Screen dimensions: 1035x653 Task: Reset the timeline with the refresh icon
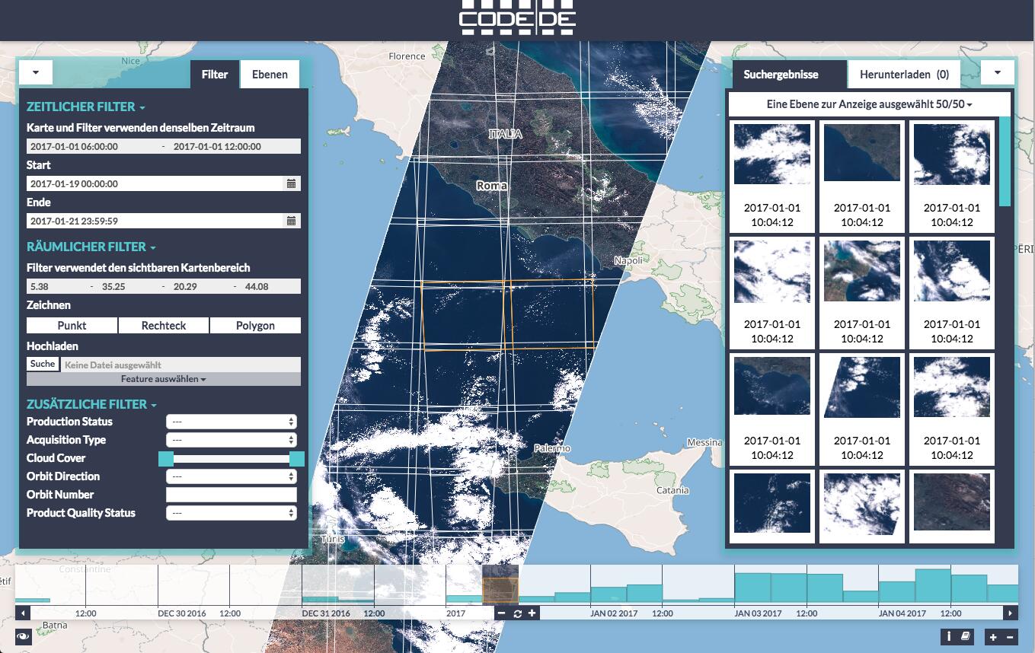point(517,613)
